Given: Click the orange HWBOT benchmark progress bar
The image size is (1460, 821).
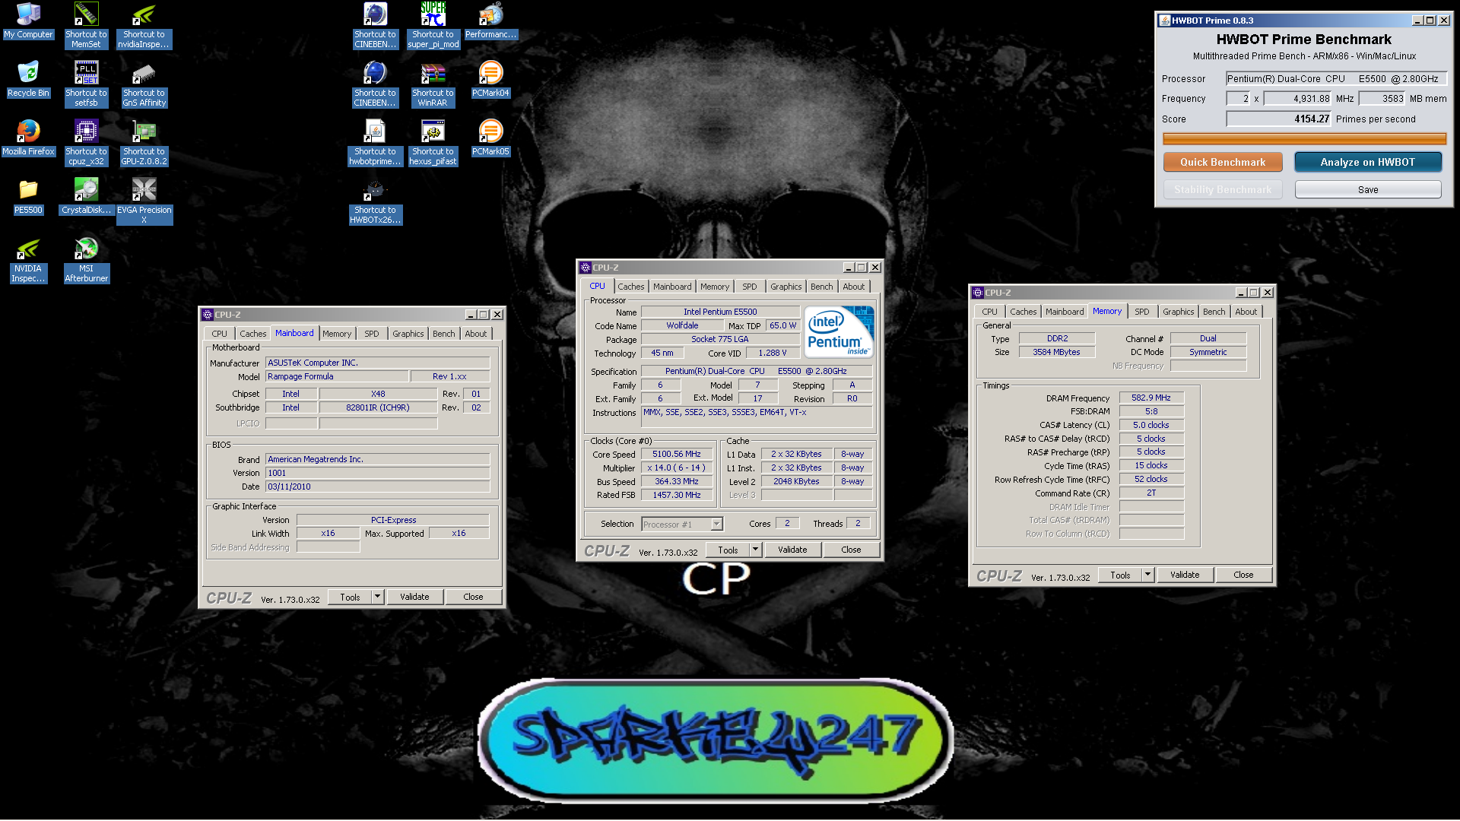Looking at the screenshot, I should pos(1304,138).
